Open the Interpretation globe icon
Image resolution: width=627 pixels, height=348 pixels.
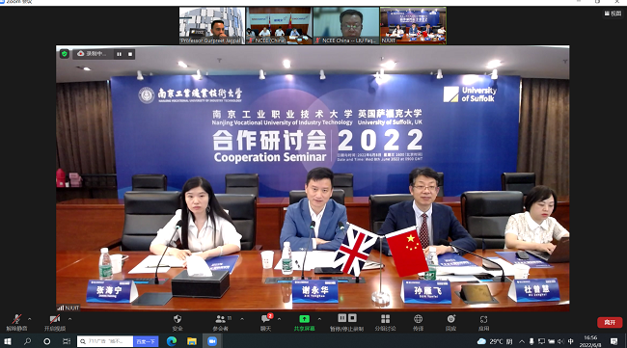pos(418,322)
